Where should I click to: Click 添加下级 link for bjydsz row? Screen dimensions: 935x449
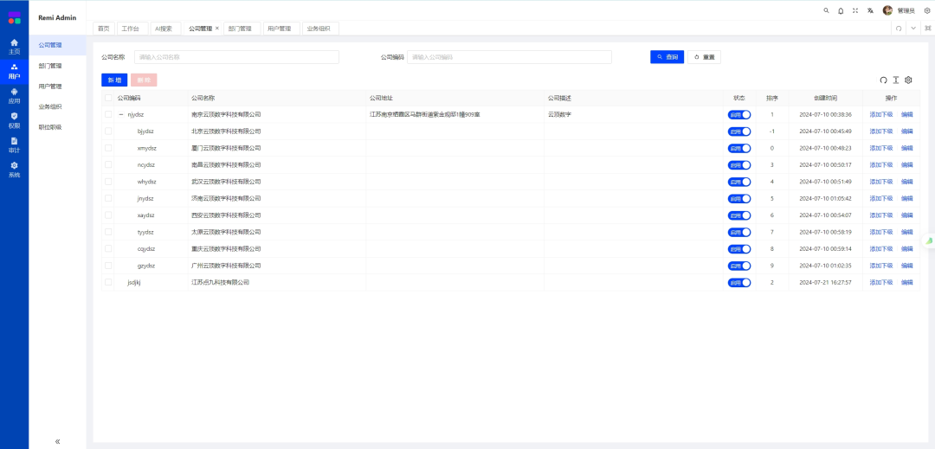[x=880, y=131]
